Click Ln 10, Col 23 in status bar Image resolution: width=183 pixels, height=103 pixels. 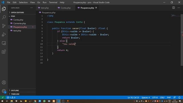pos(133,97)
